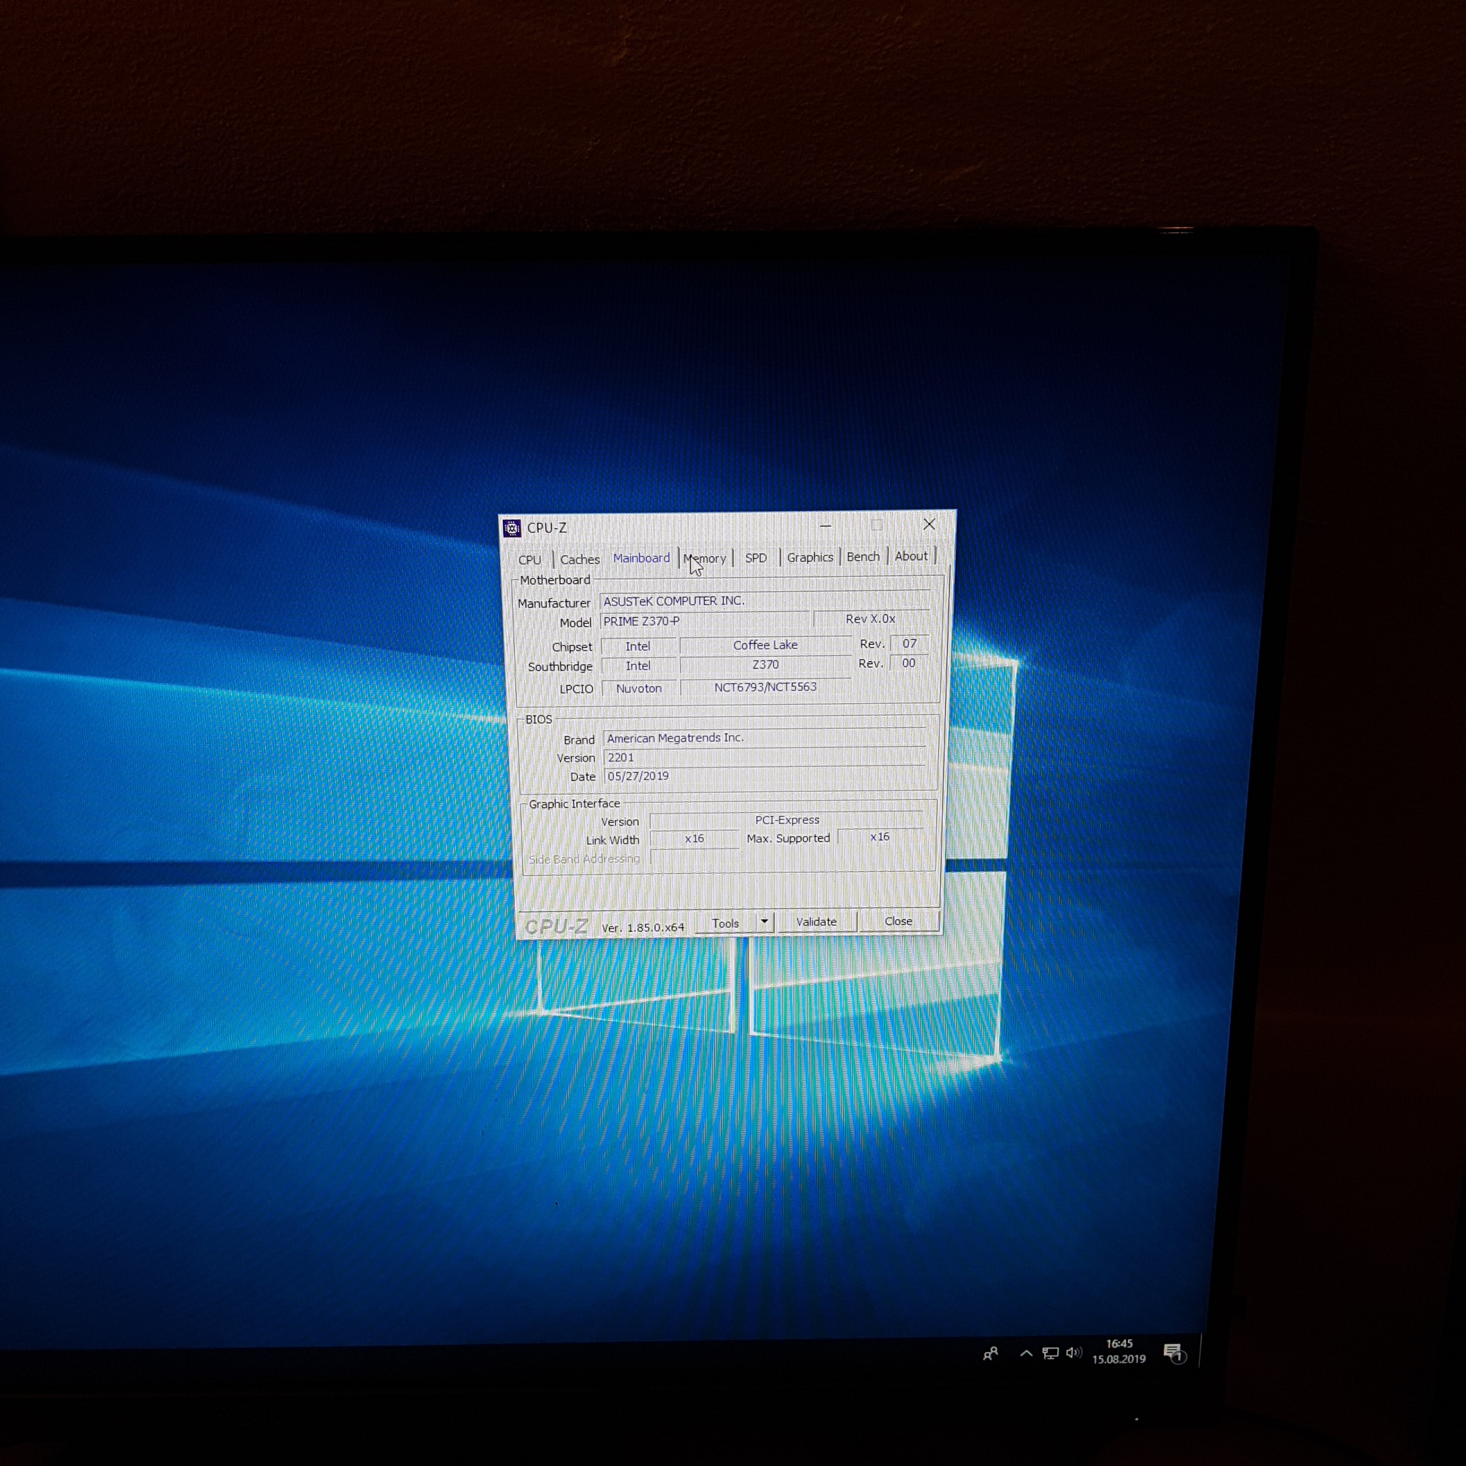Click the Model field PRIME Z370-P
1466x1466 pixels.
coord(704,621)
